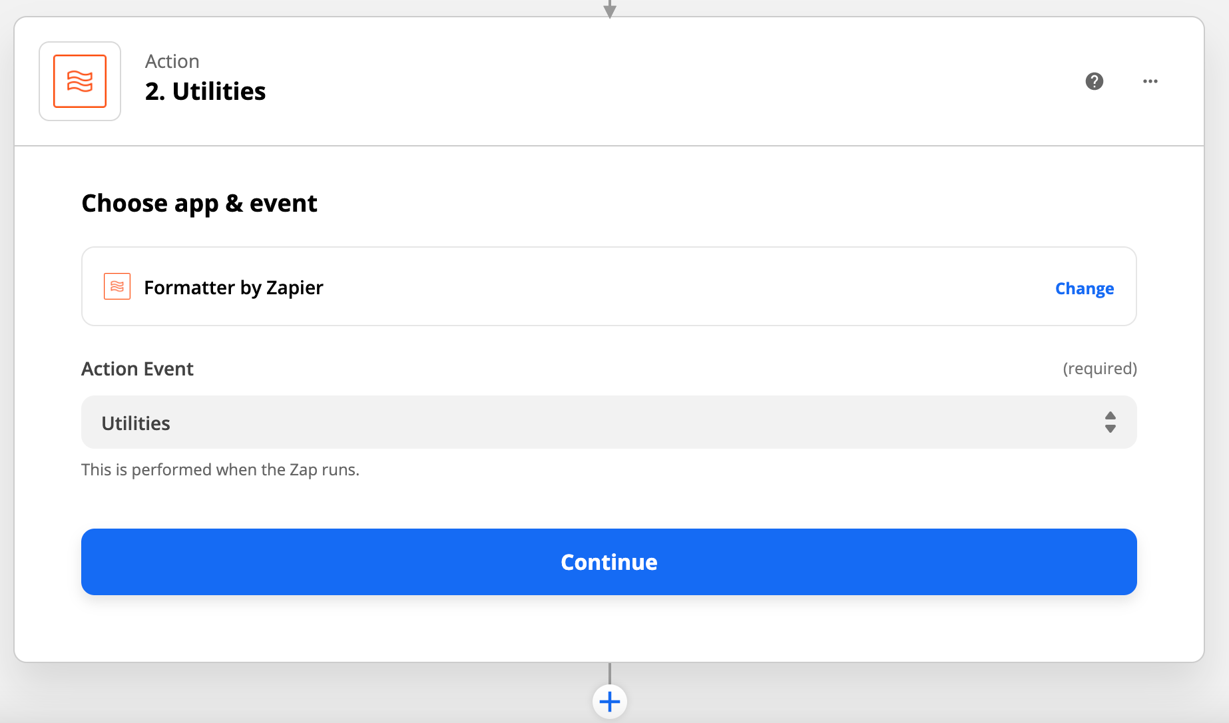Click Change to switch the app
1229x723 pixels.
click(x=1084, y=288)
